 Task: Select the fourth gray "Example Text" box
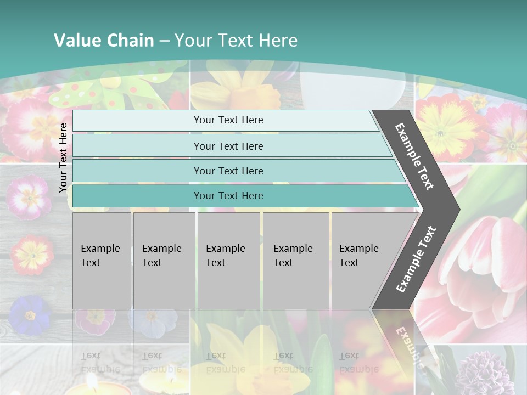click(x=295, y=261)
